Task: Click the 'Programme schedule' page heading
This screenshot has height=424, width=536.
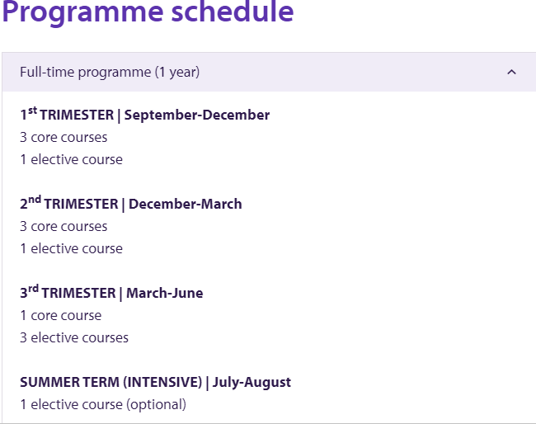Action: coord(148,13)
